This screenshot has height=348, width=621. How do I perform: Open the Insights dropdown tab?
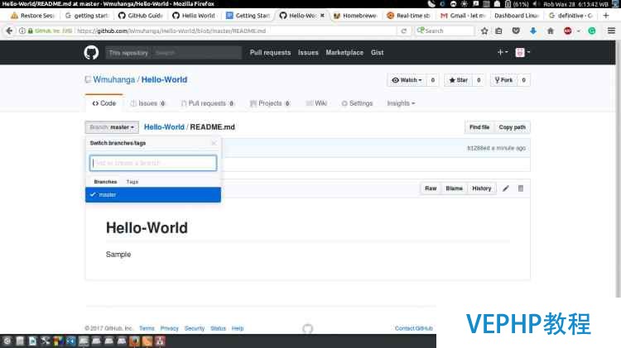tap(401, 103)
